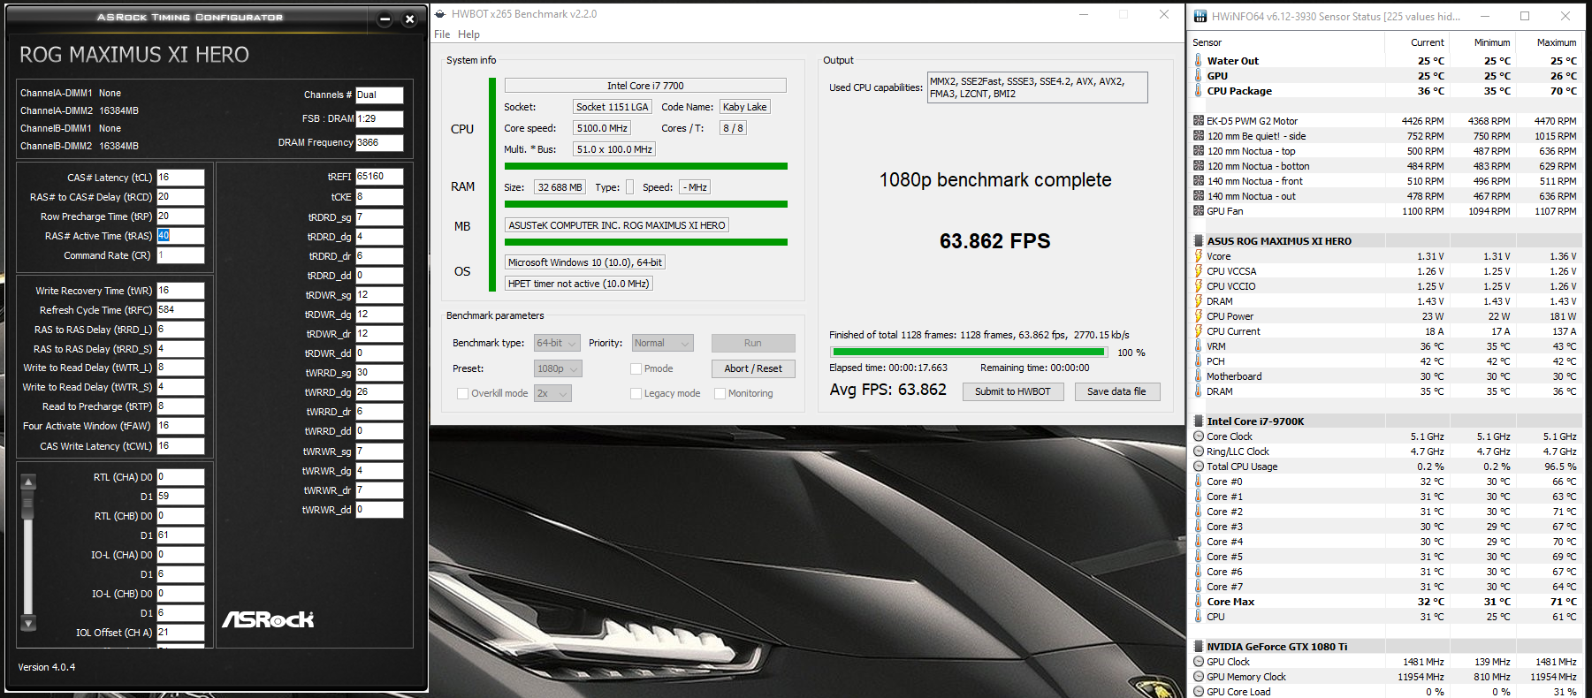Click the clock icon beside GPU Clock
The image size is (1592, 698).
[x=1199, y=661]
